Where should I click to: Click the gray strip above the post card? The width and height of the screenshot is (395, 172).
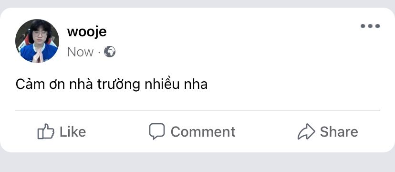click(x=197, y=3)
